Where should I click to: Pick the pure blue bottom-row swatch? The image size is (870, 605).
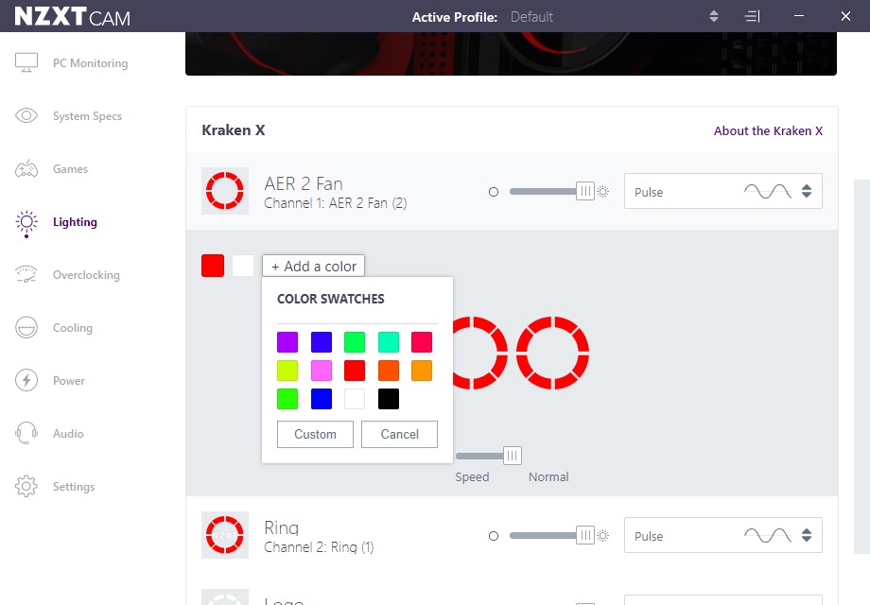322,399
